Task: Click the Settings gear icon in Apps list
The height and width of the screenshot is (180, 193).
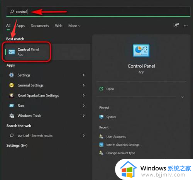Action: [x=12, y=75]
